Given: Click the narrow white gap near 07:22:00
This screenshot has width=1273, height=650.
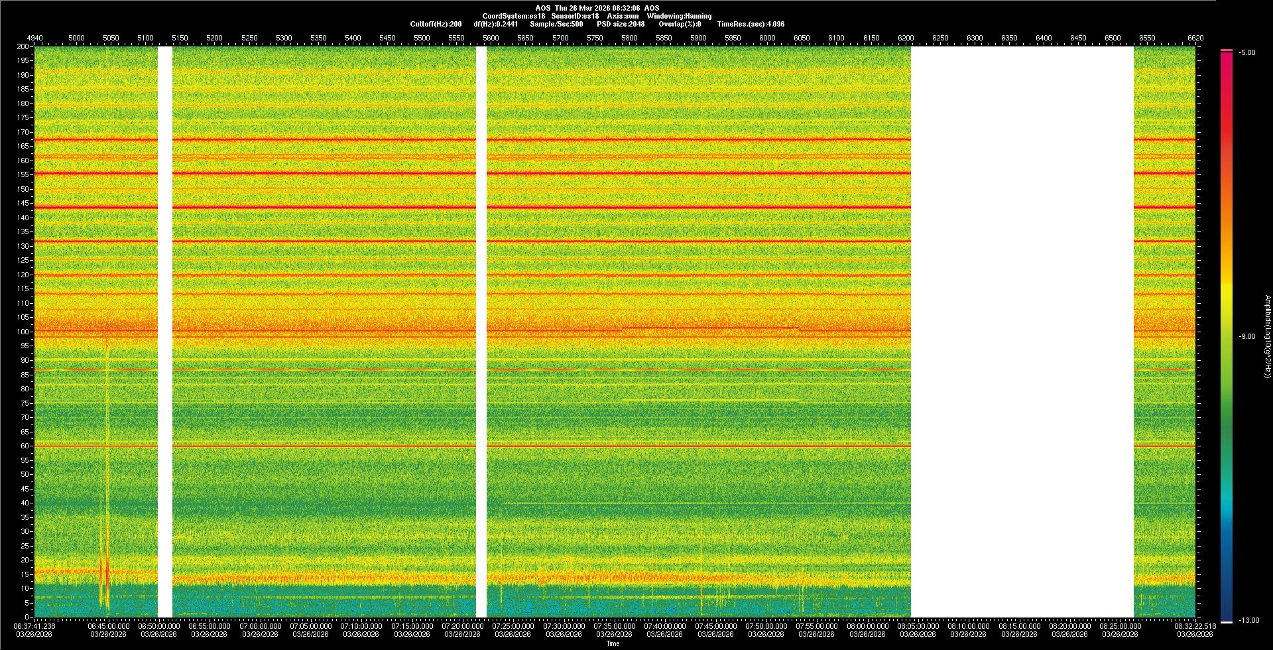Looking at the screenshot, I should click(481, 332).
